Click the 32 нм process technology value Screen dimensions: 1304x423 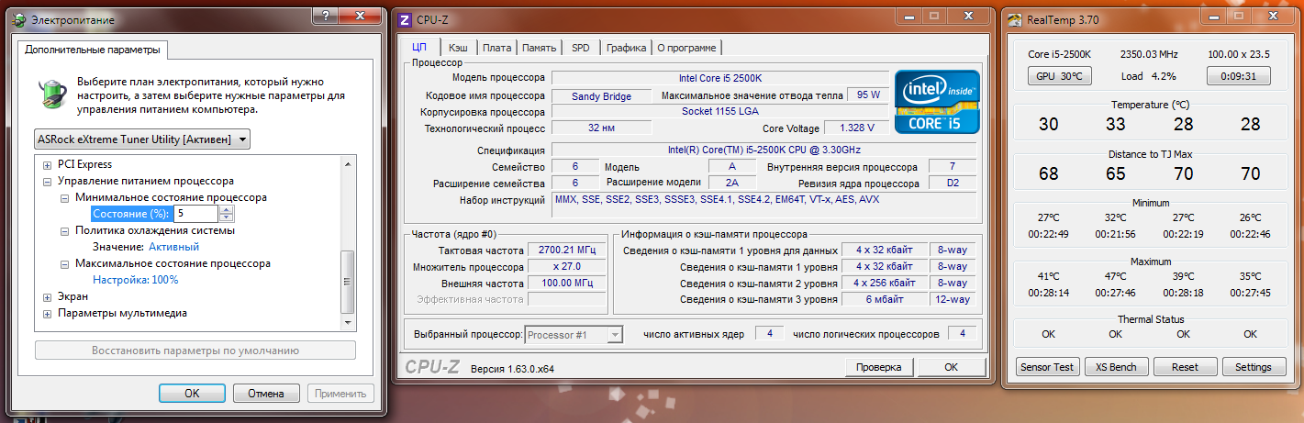(x=601, y=128)
